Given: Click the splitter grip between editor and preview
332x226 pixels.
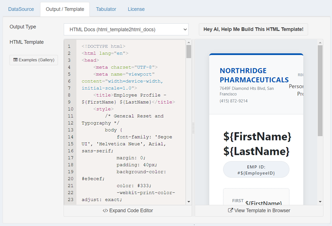Looking at the screenshot, I should 193,128.
